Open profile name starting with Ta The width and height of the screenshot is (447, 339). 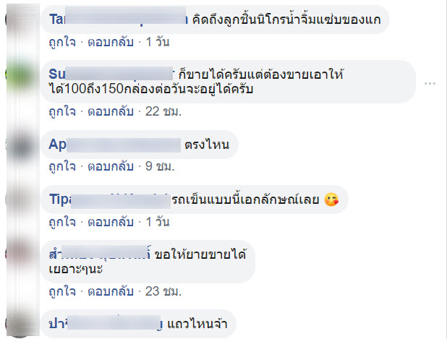click(x=119, y=19)
